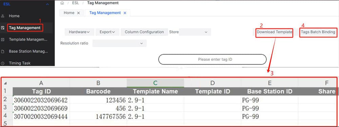Open the Hardware dropdown
Image resolution: width=339 pixels, height=127 pixels.
pyautogui.click(x=79, y=32)
